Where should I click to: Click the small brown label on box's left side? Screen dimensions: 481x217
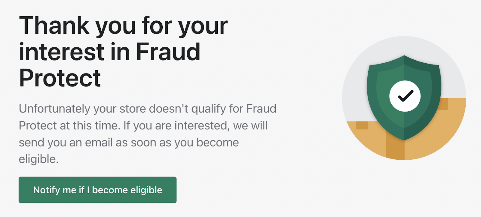point(362,125)
